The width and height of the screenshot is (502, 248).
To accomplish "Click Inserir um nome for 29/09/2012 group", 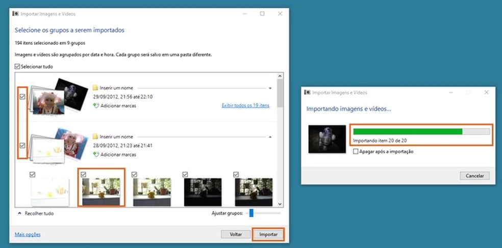I will pos(116,88).
